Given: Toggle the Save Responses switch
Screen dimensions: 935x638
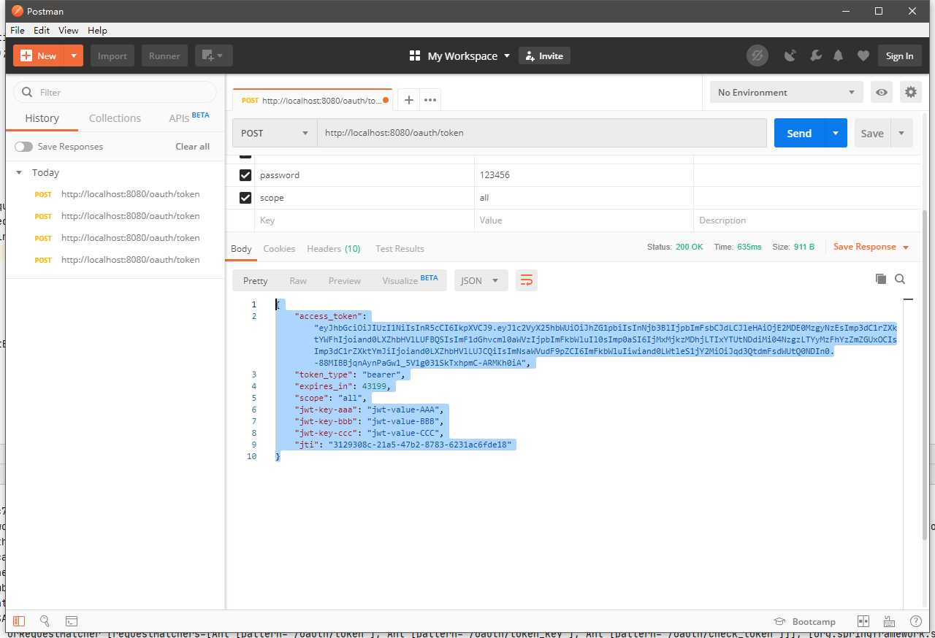Looking at the screenshot, I should click(23, 147).
